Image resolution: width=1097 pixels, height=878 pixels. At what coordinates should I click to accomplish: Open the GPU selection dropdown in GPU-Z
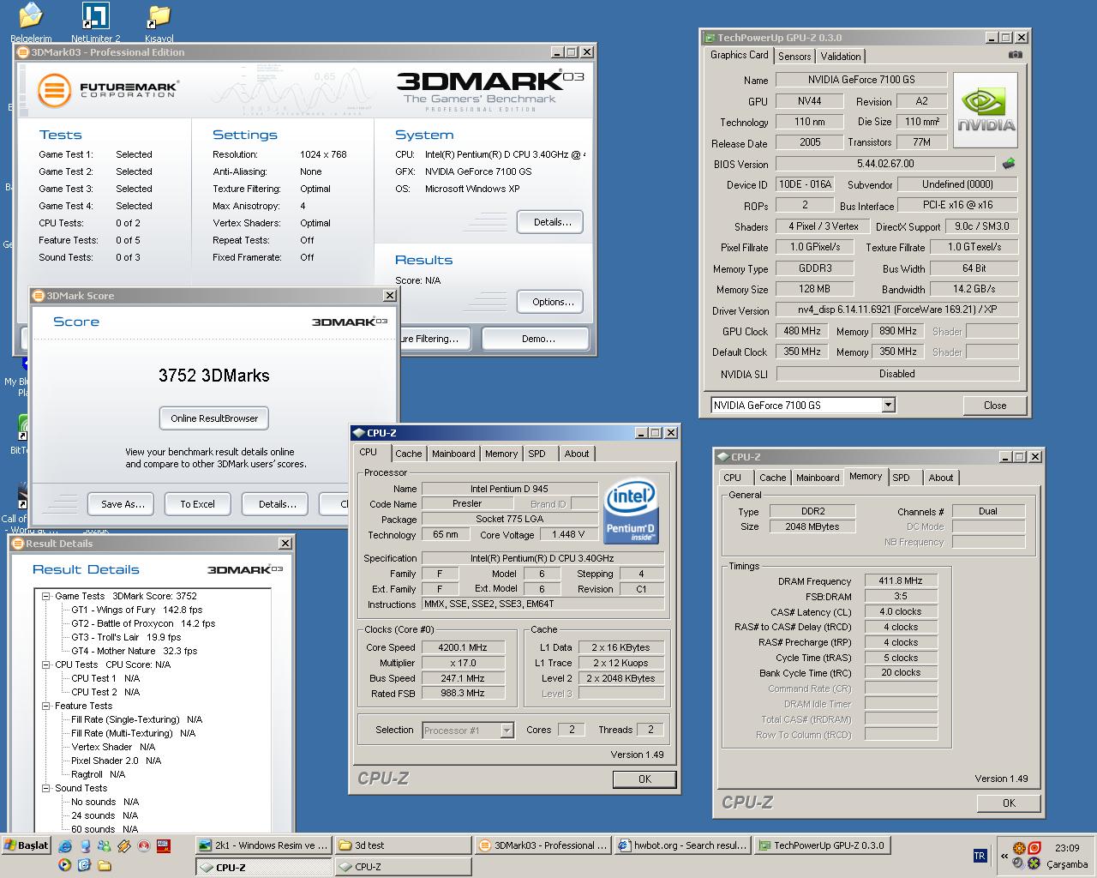pyautogui.click(x=888, y=405)
